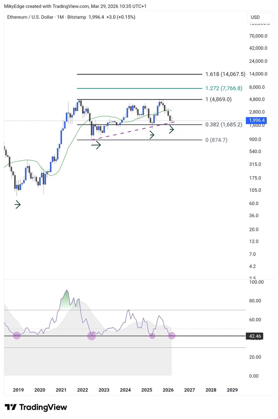The image size is (278, 419).
Task: Click the RSI 100.00 axis label
Action: (x=256, y=282)
